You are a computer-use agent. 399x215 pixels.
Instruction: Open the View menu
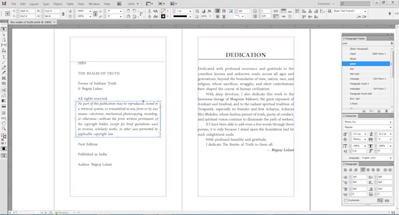click(81, 4)
